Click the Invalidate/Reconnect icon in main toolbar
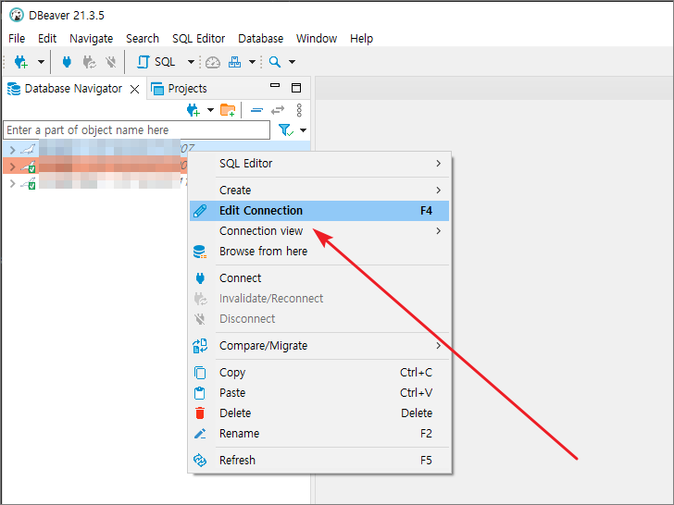 pyautogui.click(x=90, y=62)
